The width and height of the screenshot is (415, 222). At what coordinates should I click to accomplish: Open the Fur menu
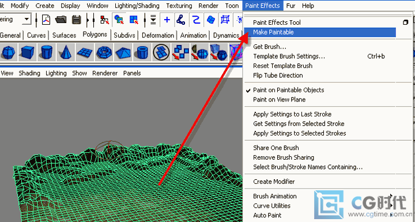click(x=290, y=6)
